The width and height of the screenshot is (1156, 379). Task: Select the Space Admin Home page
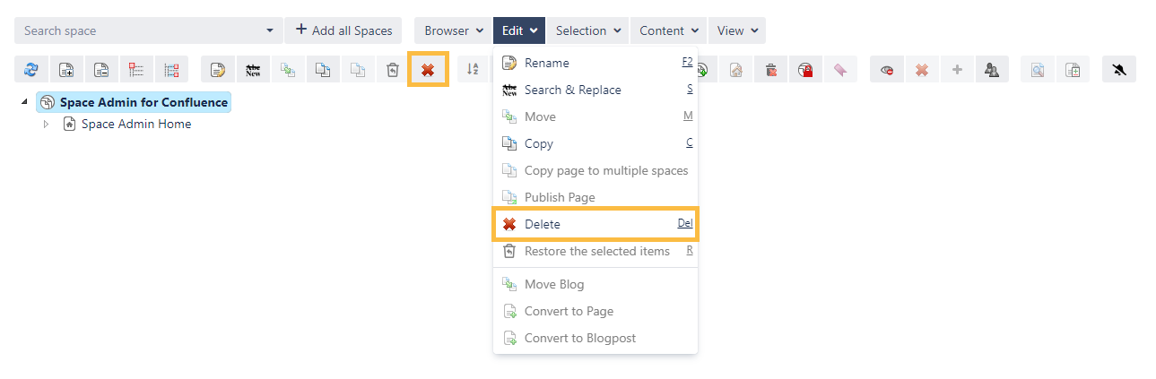click(135, 125)
